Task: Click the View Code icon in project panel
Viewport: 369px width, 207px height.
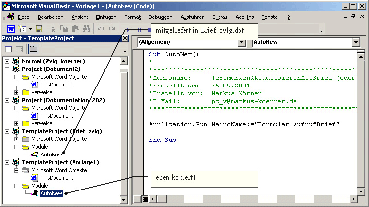Action: 8,49
